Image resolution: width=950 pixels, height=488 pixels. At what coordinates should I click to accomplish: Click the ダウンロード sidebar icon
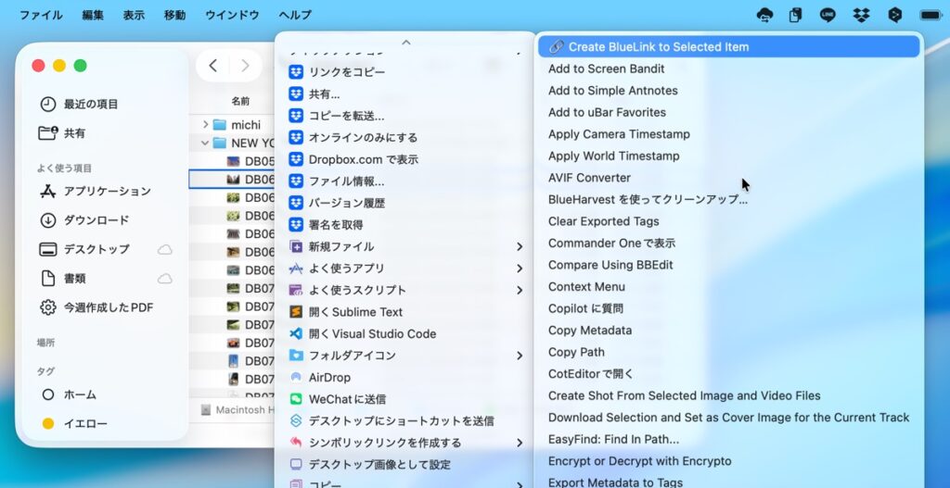[x=48, y=220]
